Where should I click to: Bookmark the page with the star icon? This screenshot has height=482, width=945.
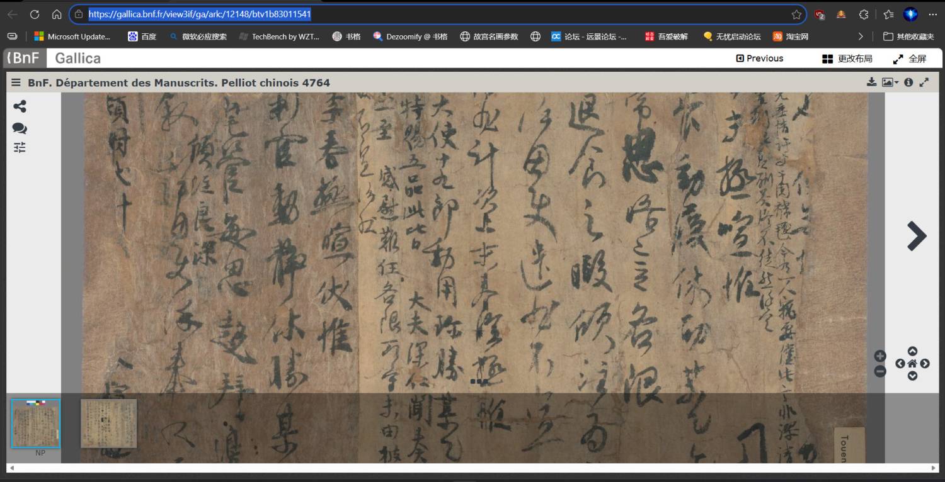click(x=796, y=14)
